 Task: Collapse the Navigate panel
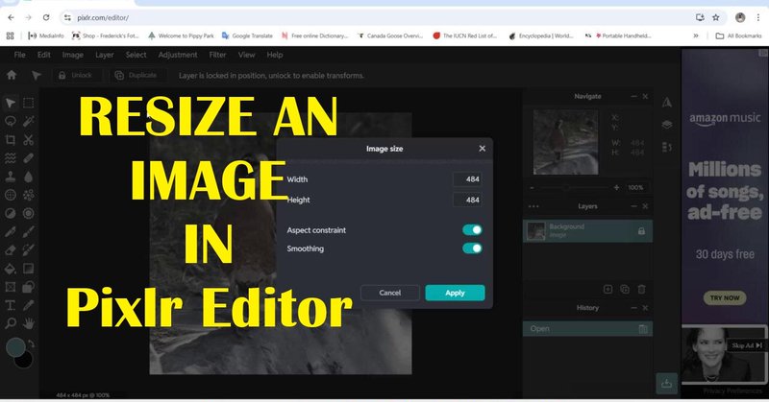[x=633, y=97]
